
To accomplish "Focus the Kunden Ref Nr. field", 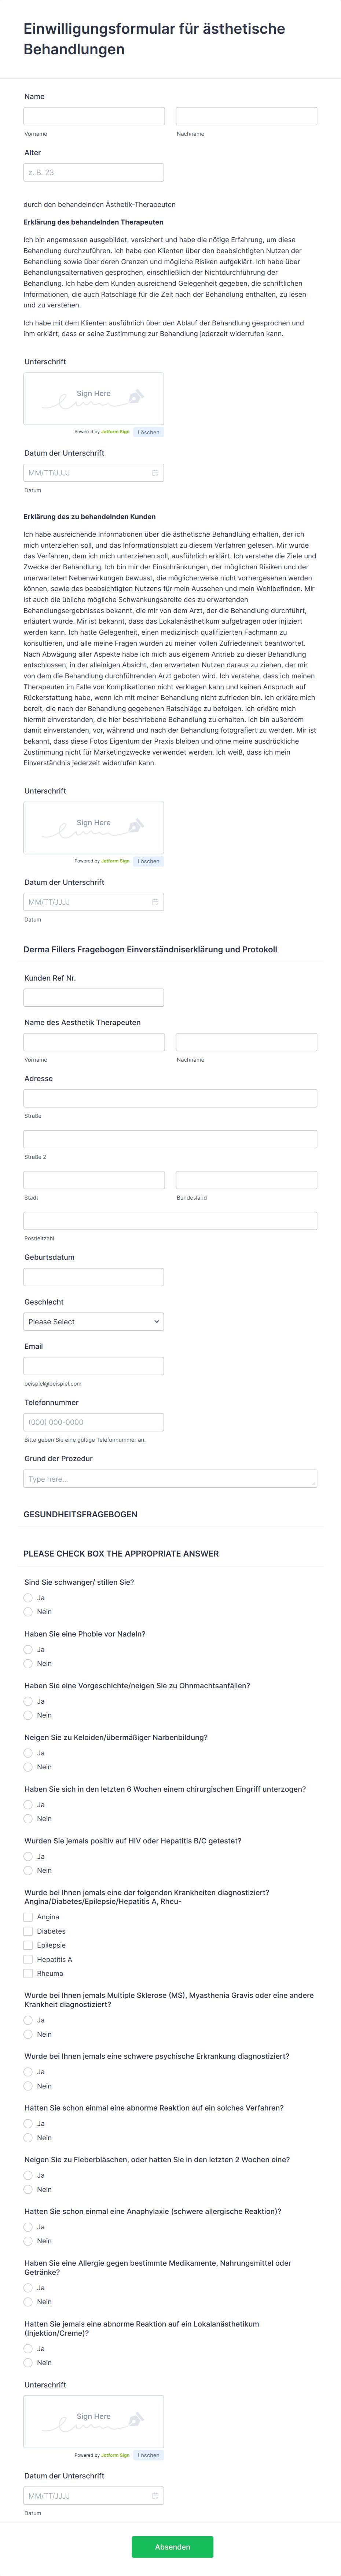I will pyautogui.click(x=94, y=998).
